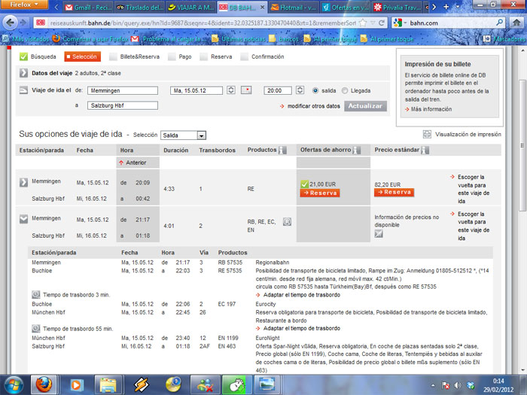The image size is (527, 395).
Task: Click the reservation icon beside RB, RE, EC, EN
Action: click(x=287, y=222)
